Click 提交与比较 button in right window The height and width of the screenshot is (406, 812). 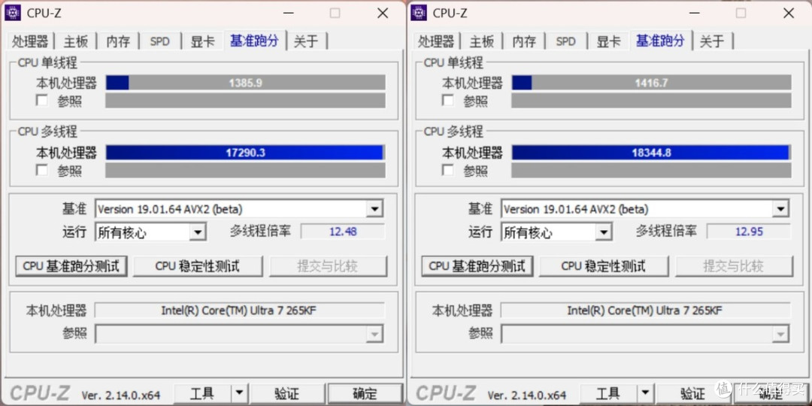click(x=734, y=266)
